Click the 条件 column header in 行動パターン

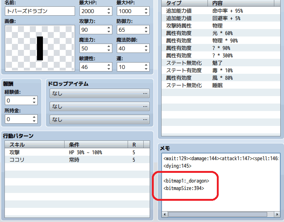tap(96, 145)
